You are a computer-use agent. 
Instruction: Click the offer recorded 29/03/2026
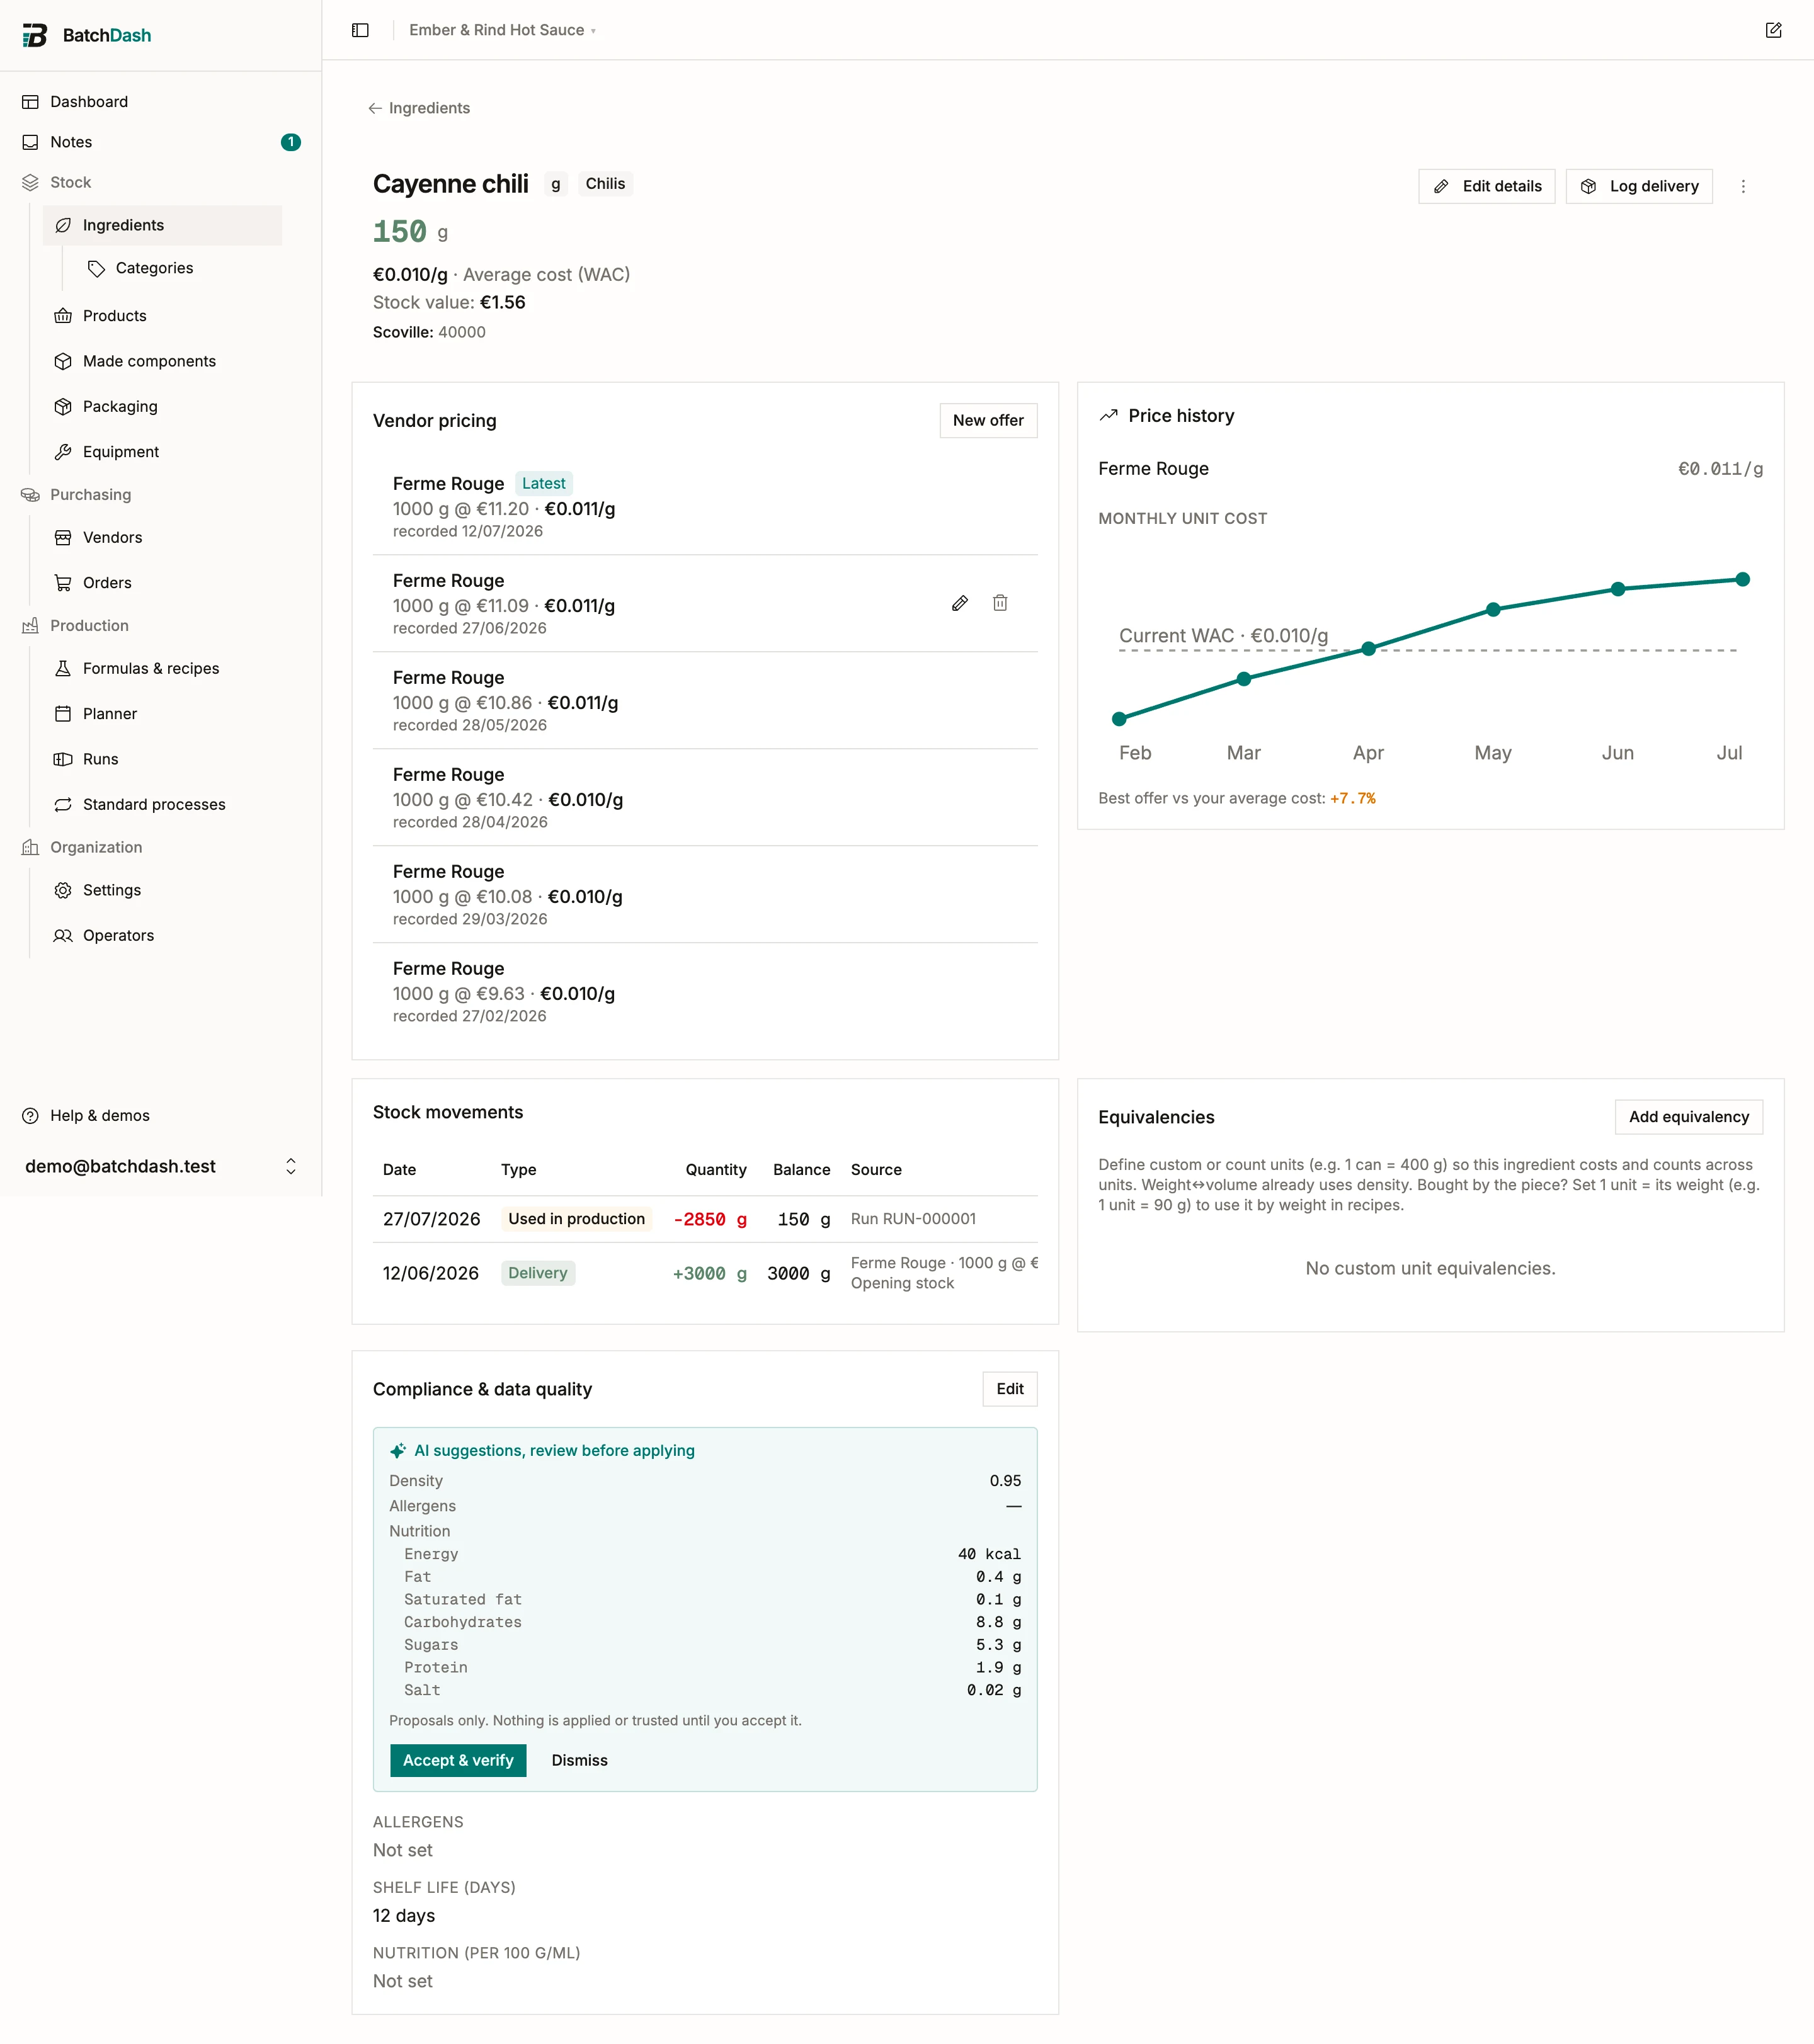coord(705,895)
